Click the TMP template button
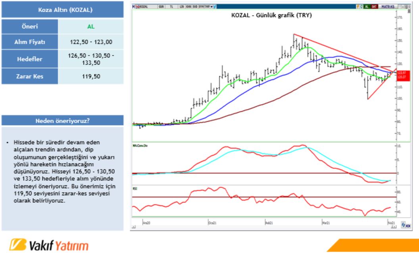The height and width of the screenshot is (253, 419). coord(207,6)
